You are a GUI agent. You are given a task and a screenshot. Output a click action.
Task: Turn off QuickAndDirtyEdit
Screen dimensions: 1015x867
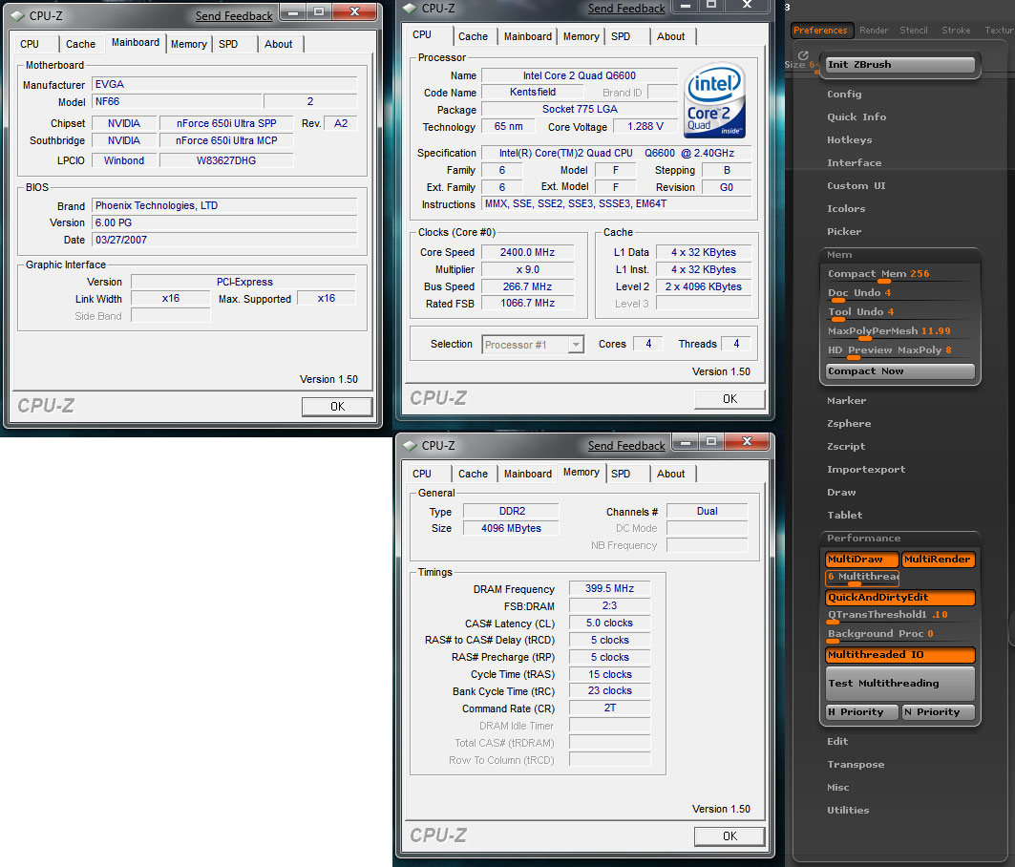coord(899,598)
